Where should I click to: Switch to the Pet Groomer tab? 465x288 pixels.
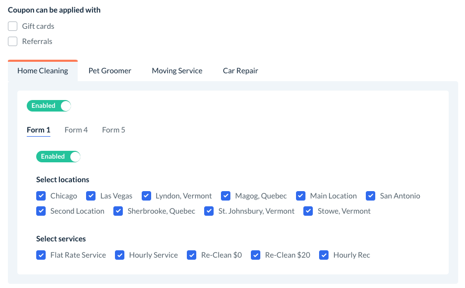[110, 71]
